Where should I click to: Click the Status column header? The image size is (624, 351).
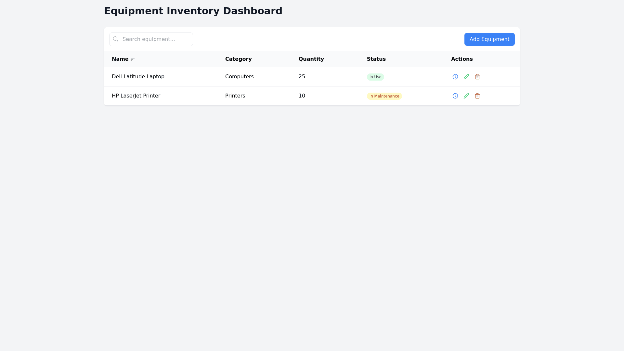tap(376, 59)
